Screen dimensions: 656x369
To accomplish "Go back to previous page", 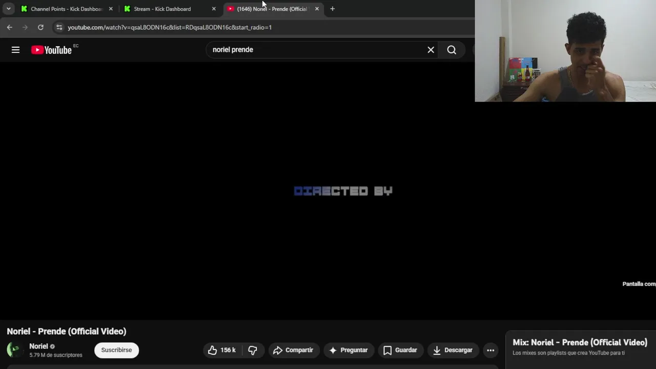I will pos(10,27).
